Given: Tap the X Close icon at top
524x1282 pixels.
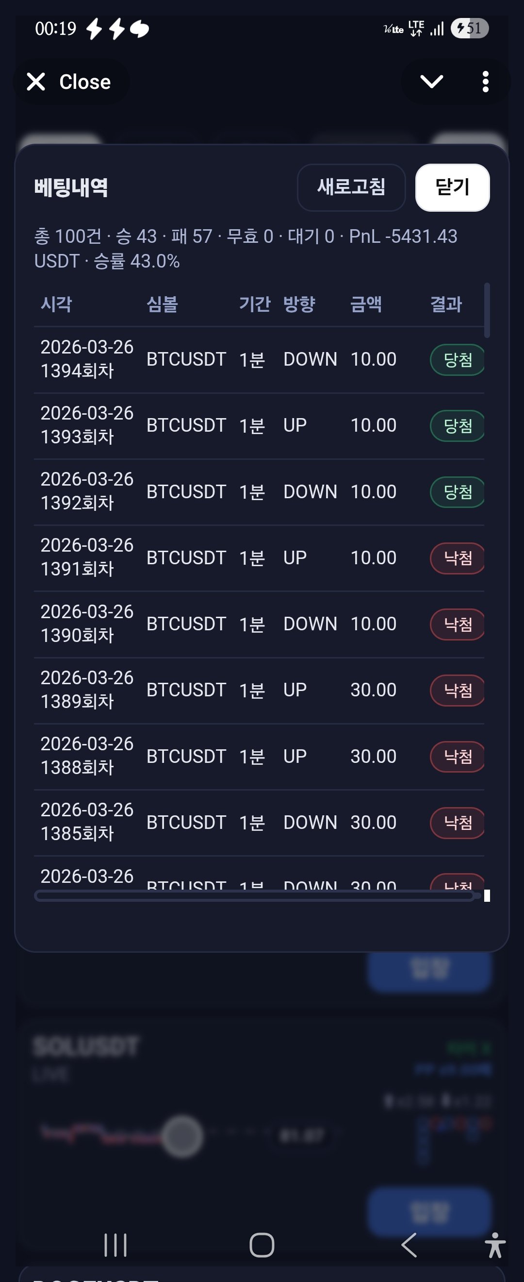Looking at the screenshot, I should (36, 82).
